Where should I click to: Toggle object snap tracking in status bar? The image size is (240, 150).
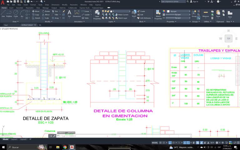185,142
